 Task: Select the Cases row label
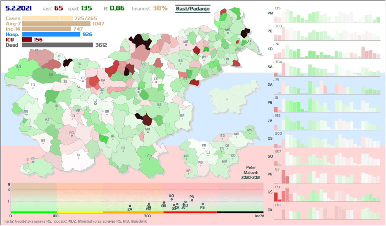click(x=13, y=18)
